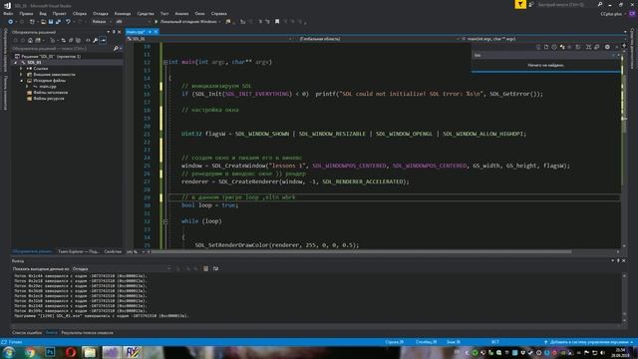638x359 pixels.
Task: Open the Отладка menu
Action: 100,14
